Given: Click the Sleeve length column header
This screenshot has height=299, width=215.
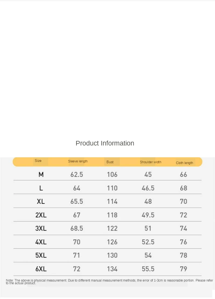Looking at the screenshot, I should (x=78, y=161).
